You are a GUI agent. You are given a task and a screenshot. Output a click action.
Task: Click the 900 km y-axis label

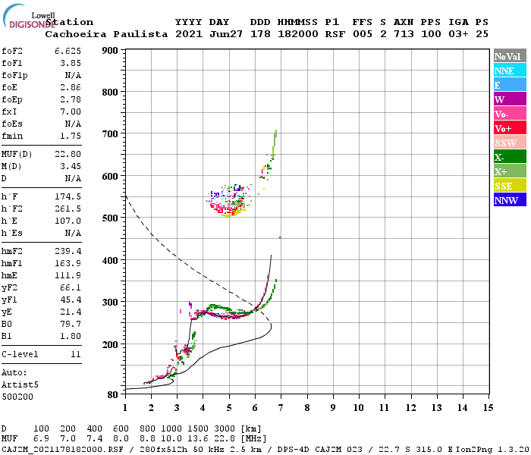pos(110,51)
